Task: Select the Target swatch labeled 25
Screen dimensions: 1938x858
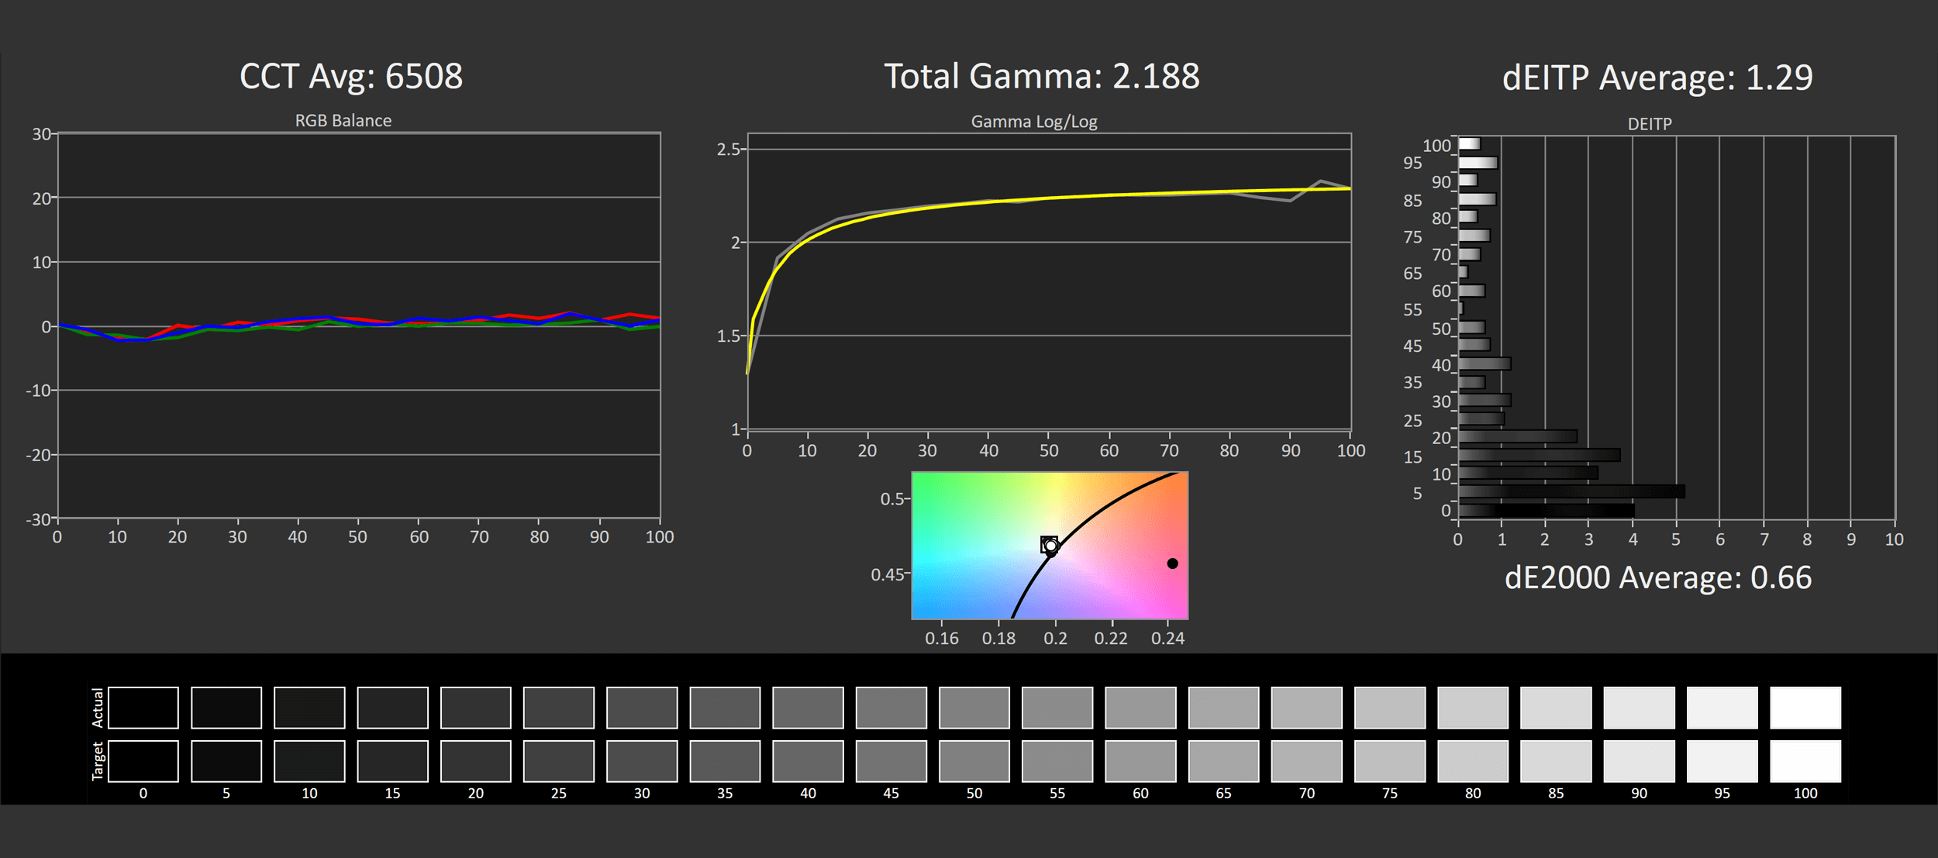Action: [x=559, y=761]
